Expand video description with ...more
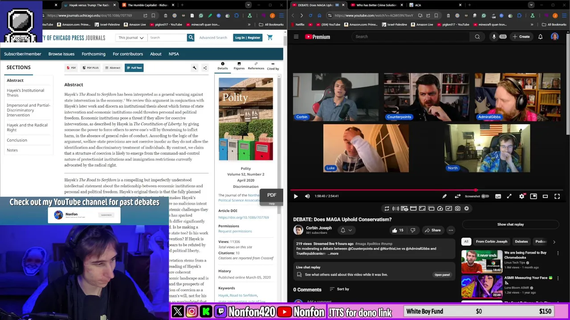 pyautogui.click(x=333, y=254)
